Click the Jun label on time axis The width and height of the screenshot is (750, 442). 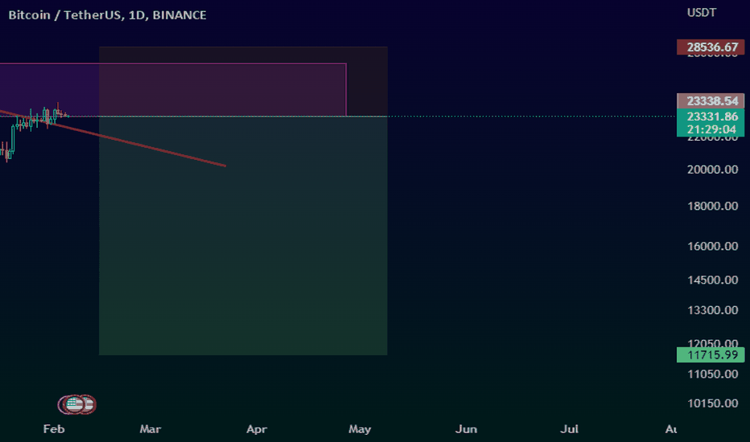(x=466, y=429)
